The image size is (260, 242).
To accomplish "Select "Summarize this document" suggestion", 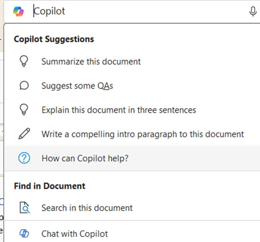I will (x=91, y=62).
